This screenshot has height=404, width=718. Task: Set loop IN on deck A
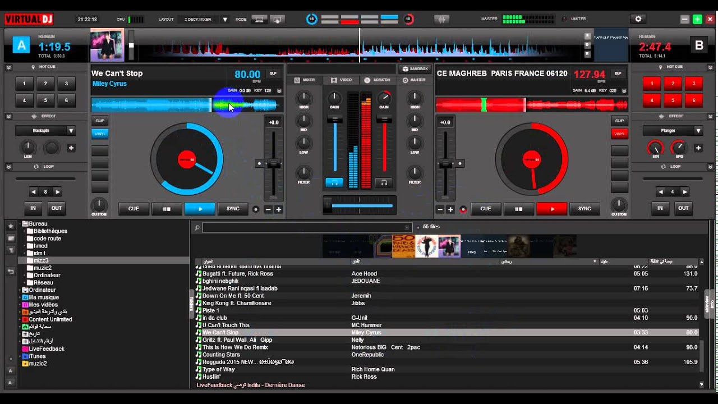point(33,208)
